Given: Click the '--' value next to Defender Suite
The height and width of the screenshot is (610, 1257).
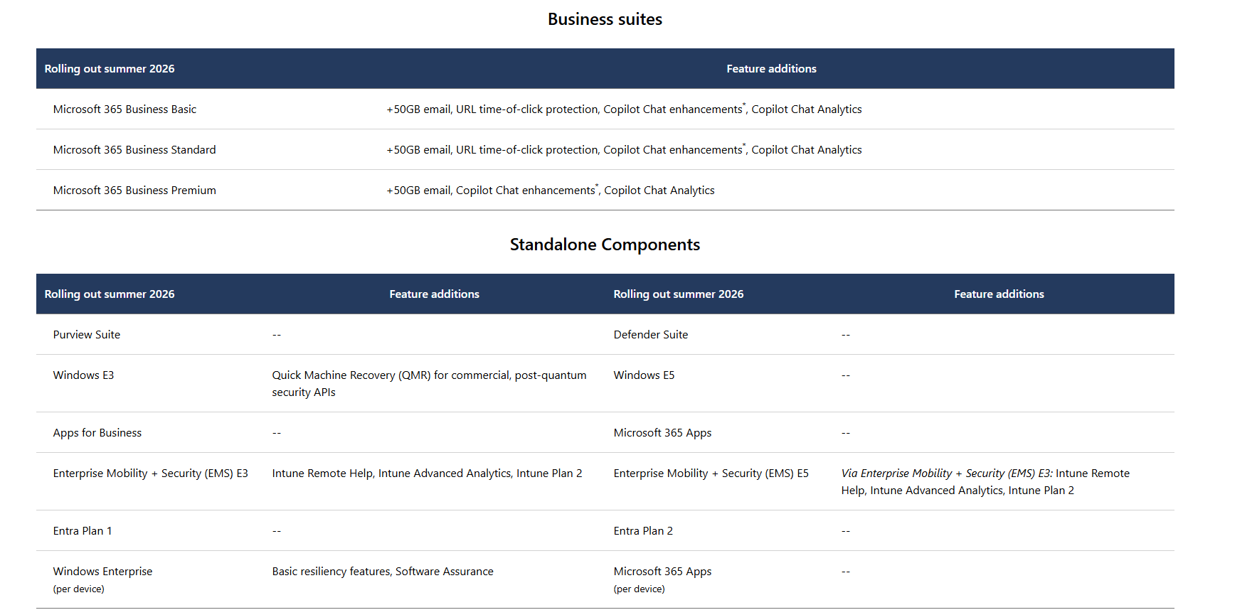Looking at the screenshot, I should (846, 334).
